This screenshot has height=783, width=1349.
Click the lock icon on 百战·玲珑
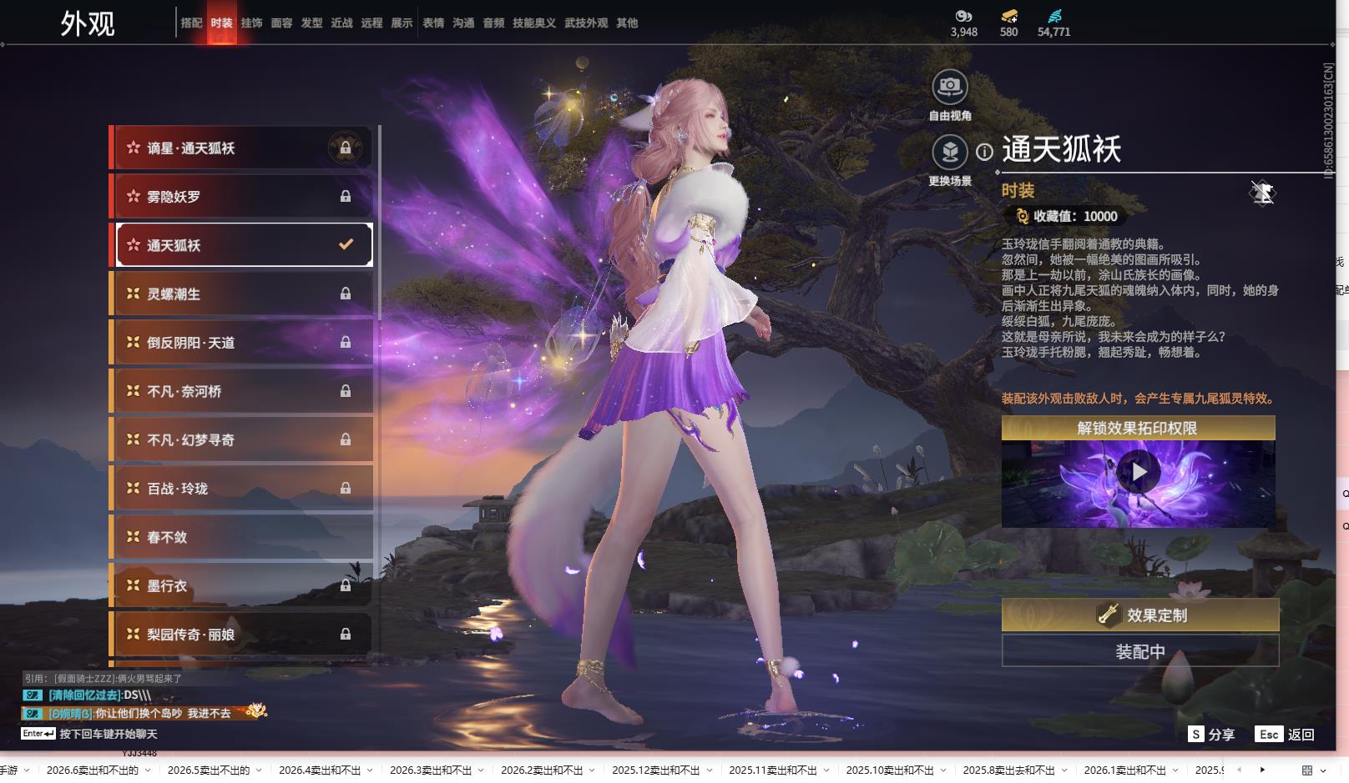346,488
